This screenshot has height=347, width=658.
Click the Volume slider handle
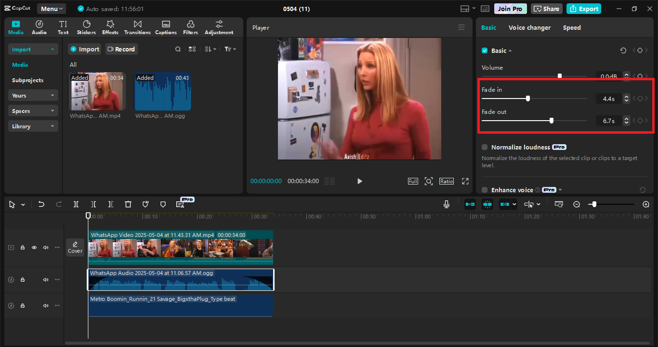point(559,76)
